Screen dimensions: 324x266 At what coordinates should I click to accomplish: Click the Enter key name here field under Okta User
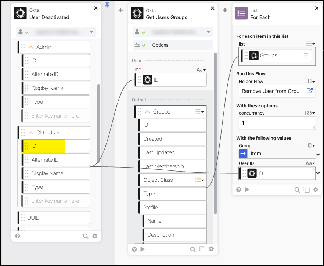tap(55, 201)
